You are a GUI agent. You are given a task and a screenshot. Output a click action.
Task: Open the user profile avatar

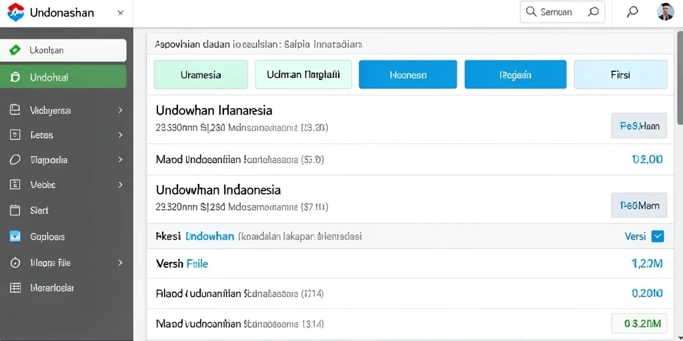[665, 12]
